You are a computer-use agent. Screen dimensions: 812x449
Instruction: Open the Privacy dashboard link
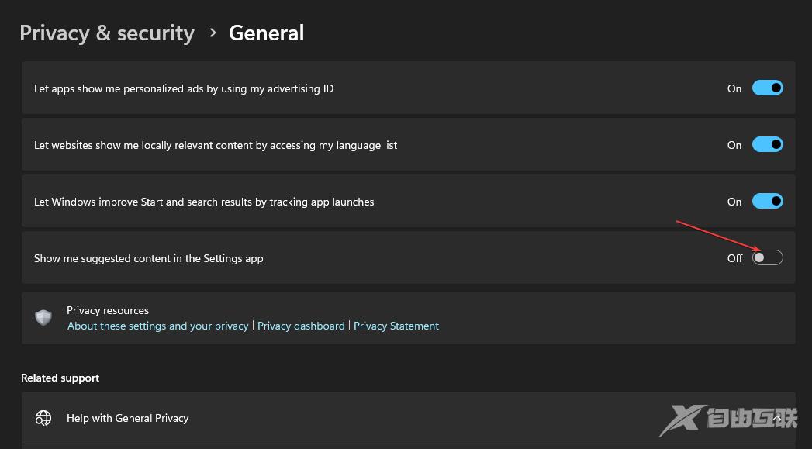pyautogui.click(x=301, y=326)
